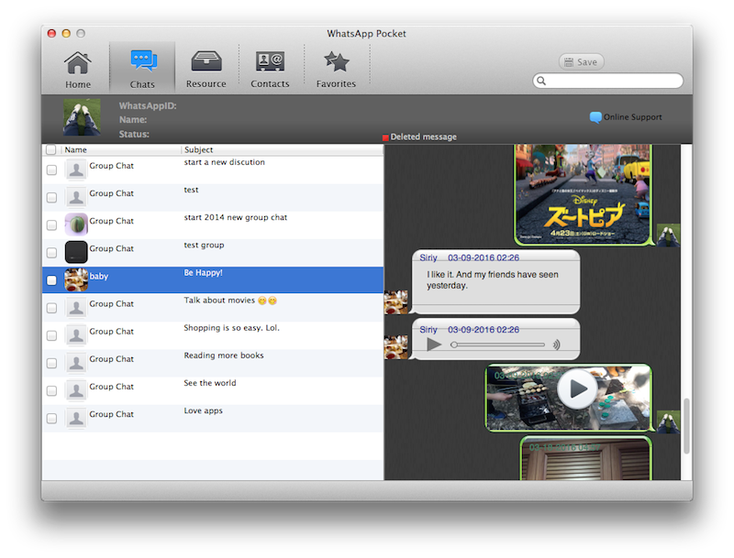The image size is (734, 558).
Task: Click the Save button
Action: click(581, 61)
